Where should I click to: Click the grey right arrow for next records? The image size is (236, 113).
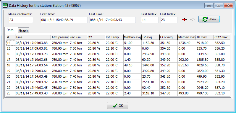click(x=193, y=19)
